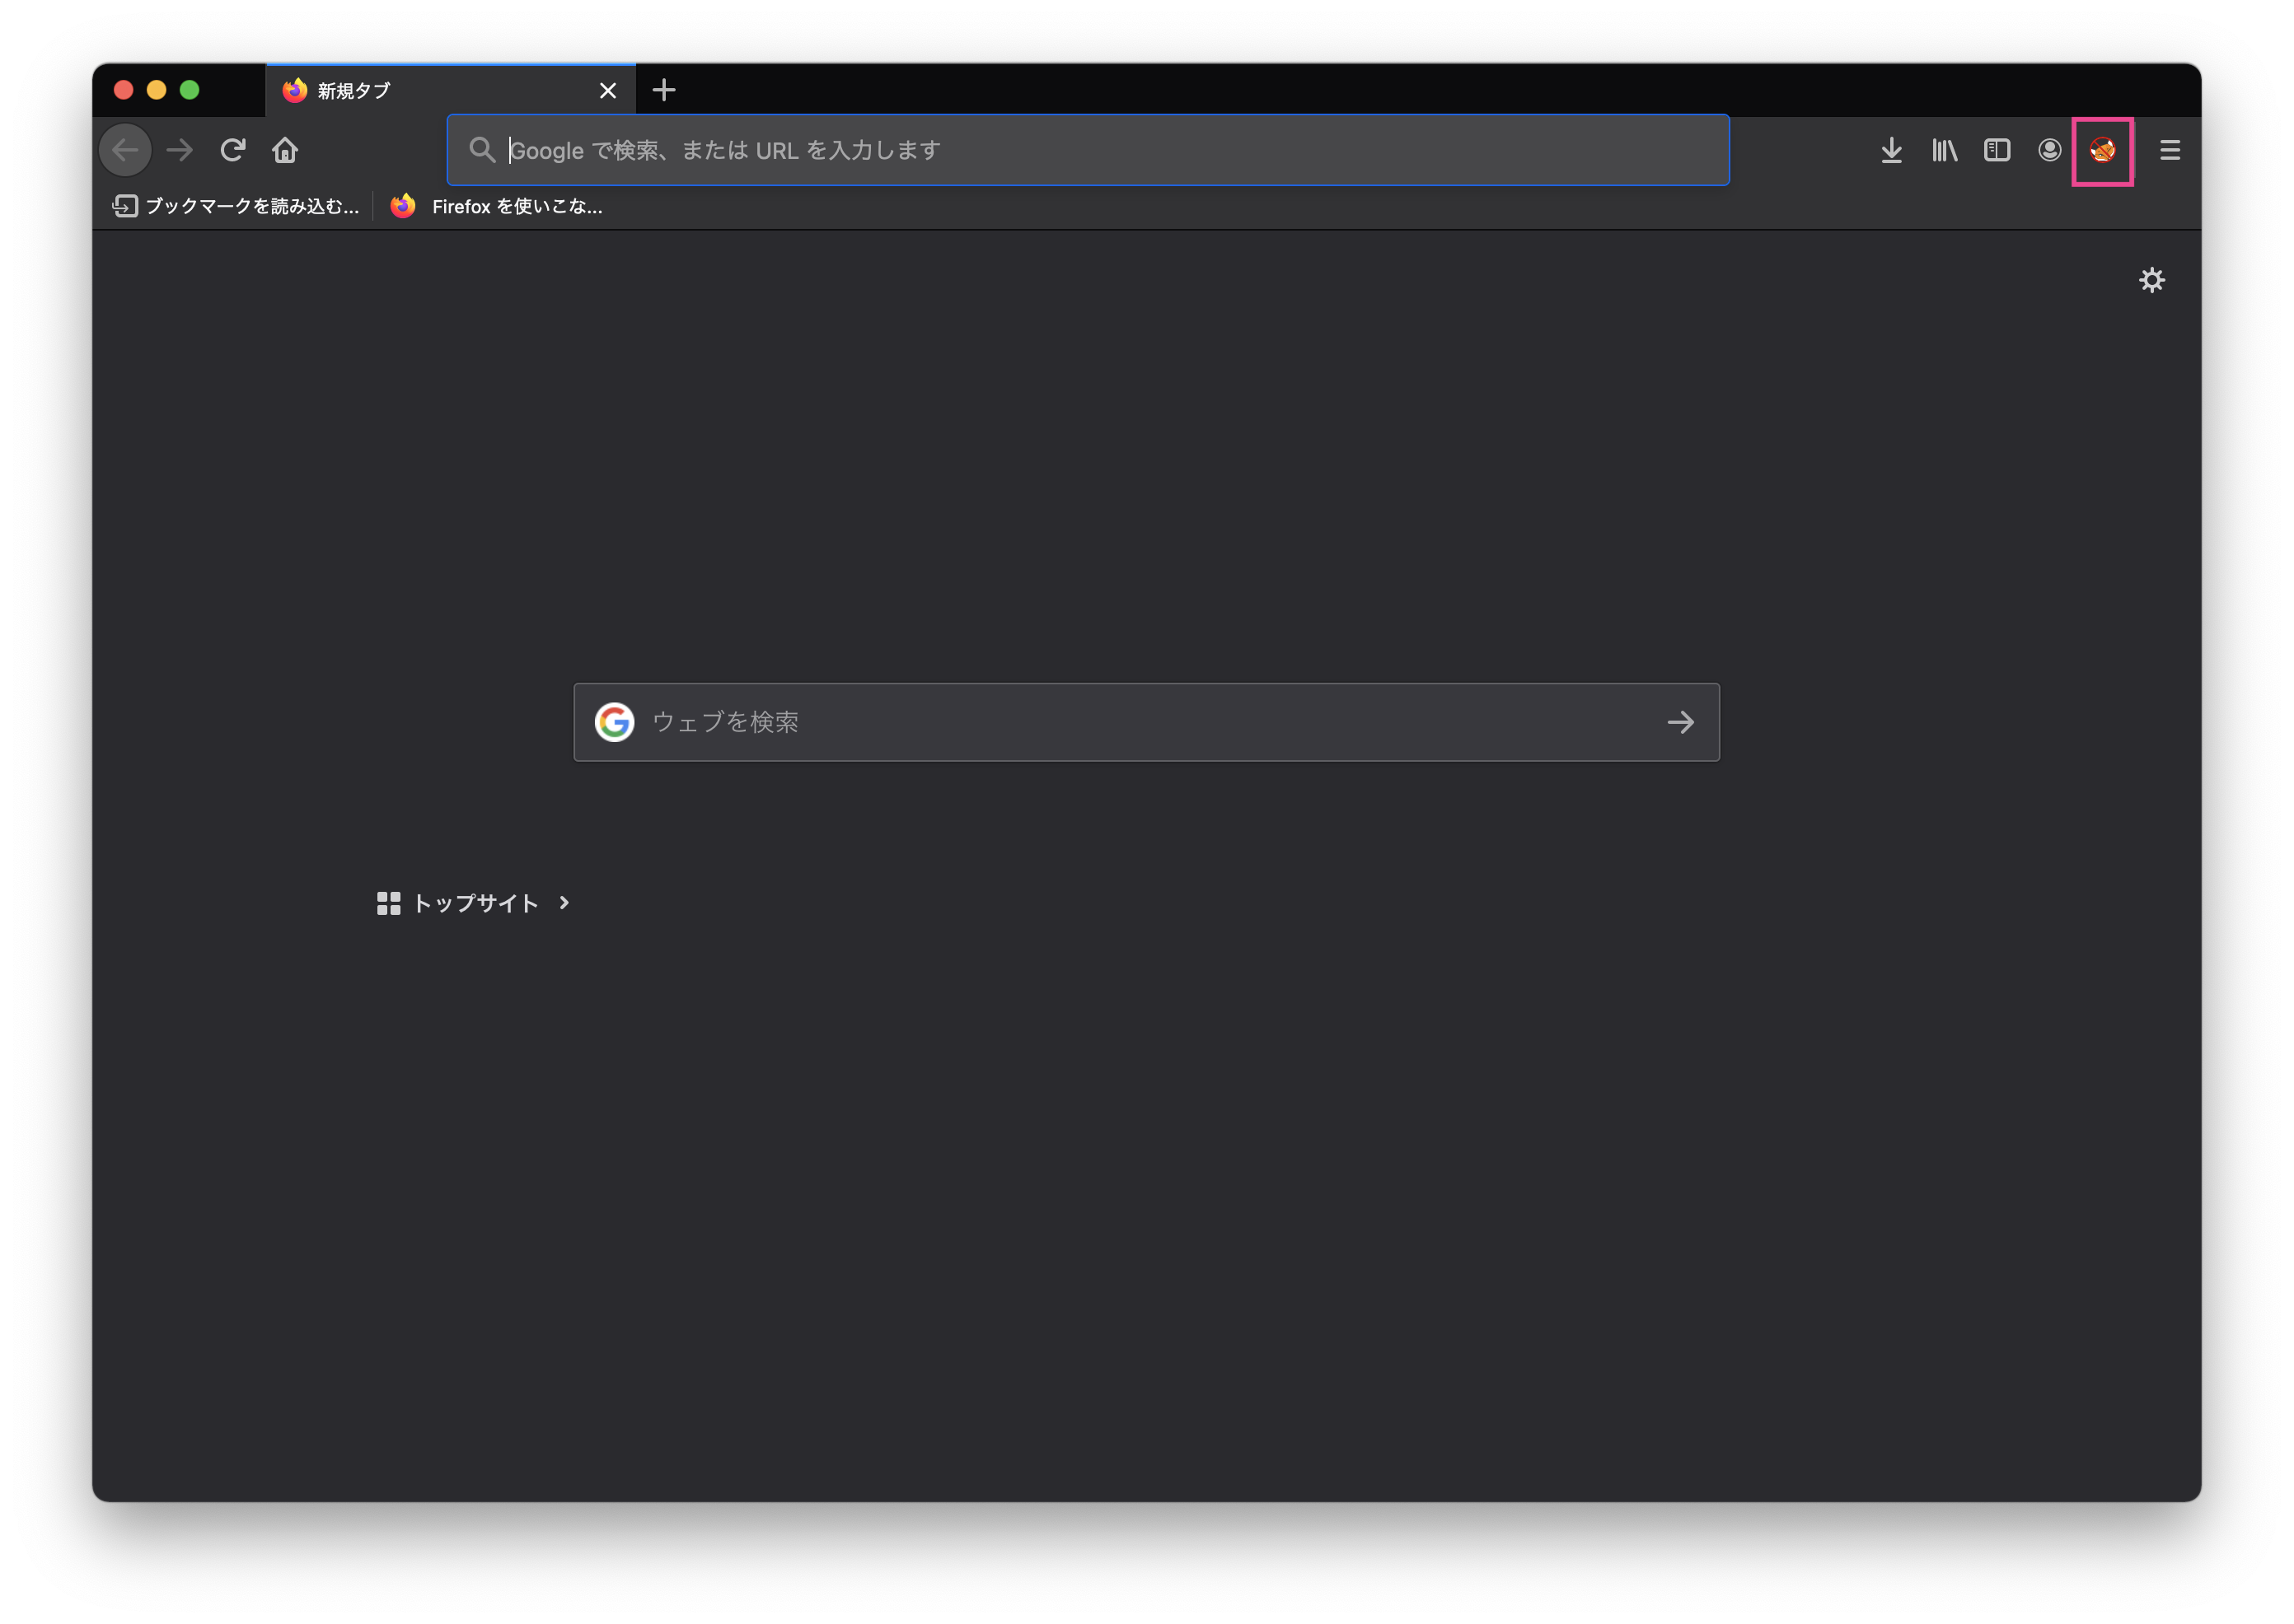Go back with the back arrow button
The height and width of the screenshot is (1624, 2294).
click(125, 150)
